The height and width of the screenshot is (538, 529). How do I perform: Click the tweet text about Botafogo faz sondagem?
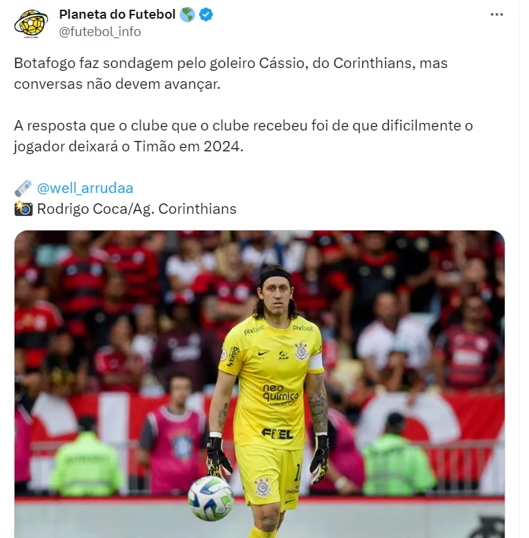tap(230, 74)
